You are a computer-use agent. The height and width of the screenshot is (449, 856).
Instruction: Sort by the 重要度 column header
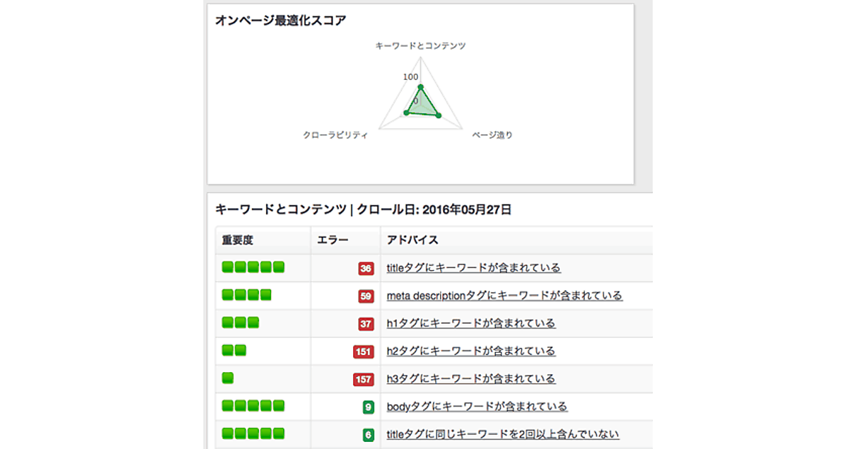pos(238,240)
